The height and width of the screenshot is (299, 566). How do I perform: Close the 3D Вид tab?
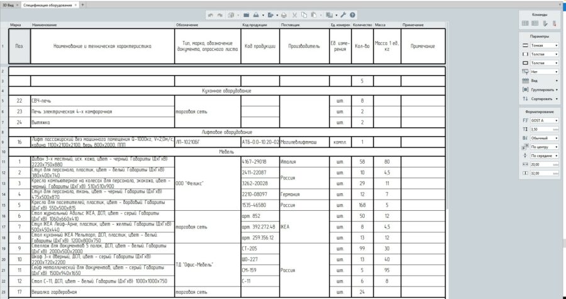click(18, 5)
